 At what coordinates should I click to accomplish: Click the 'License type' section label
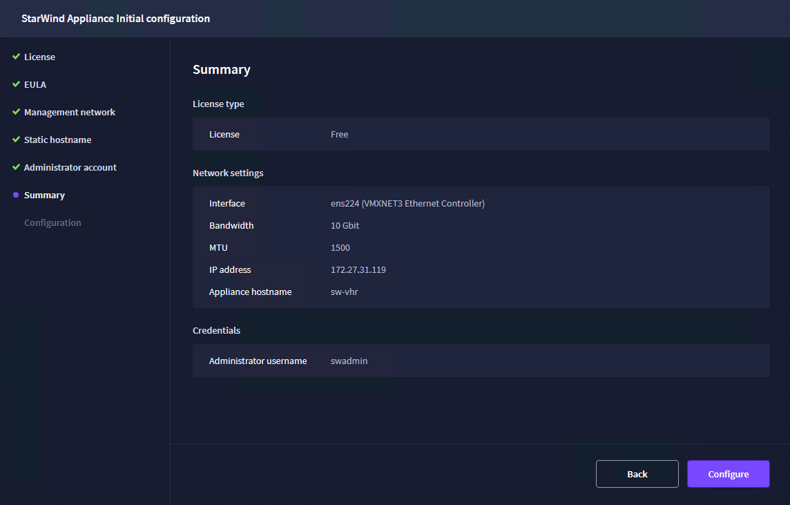pyautogui.click(x=218, y=104)
